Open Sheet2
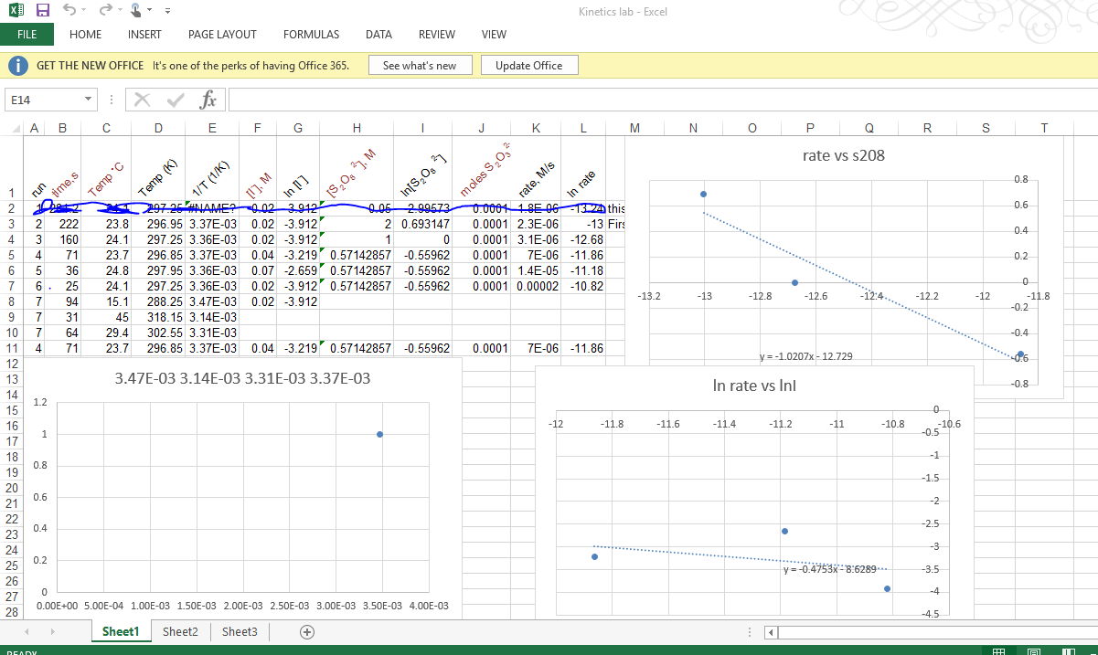This screenshot has width=1098, height=655. [x=180, y=631]
